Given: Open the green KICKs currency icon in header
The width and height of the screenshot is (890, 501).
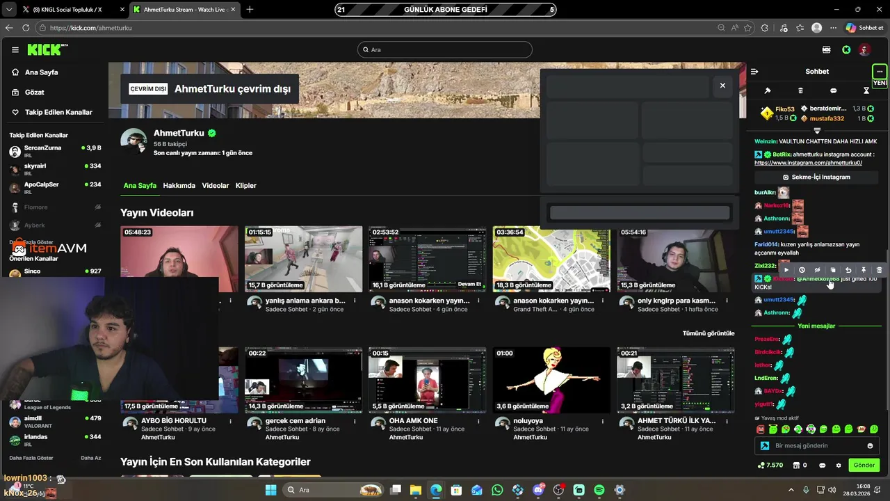Looking at the screenshot, I should pos(846,49).
